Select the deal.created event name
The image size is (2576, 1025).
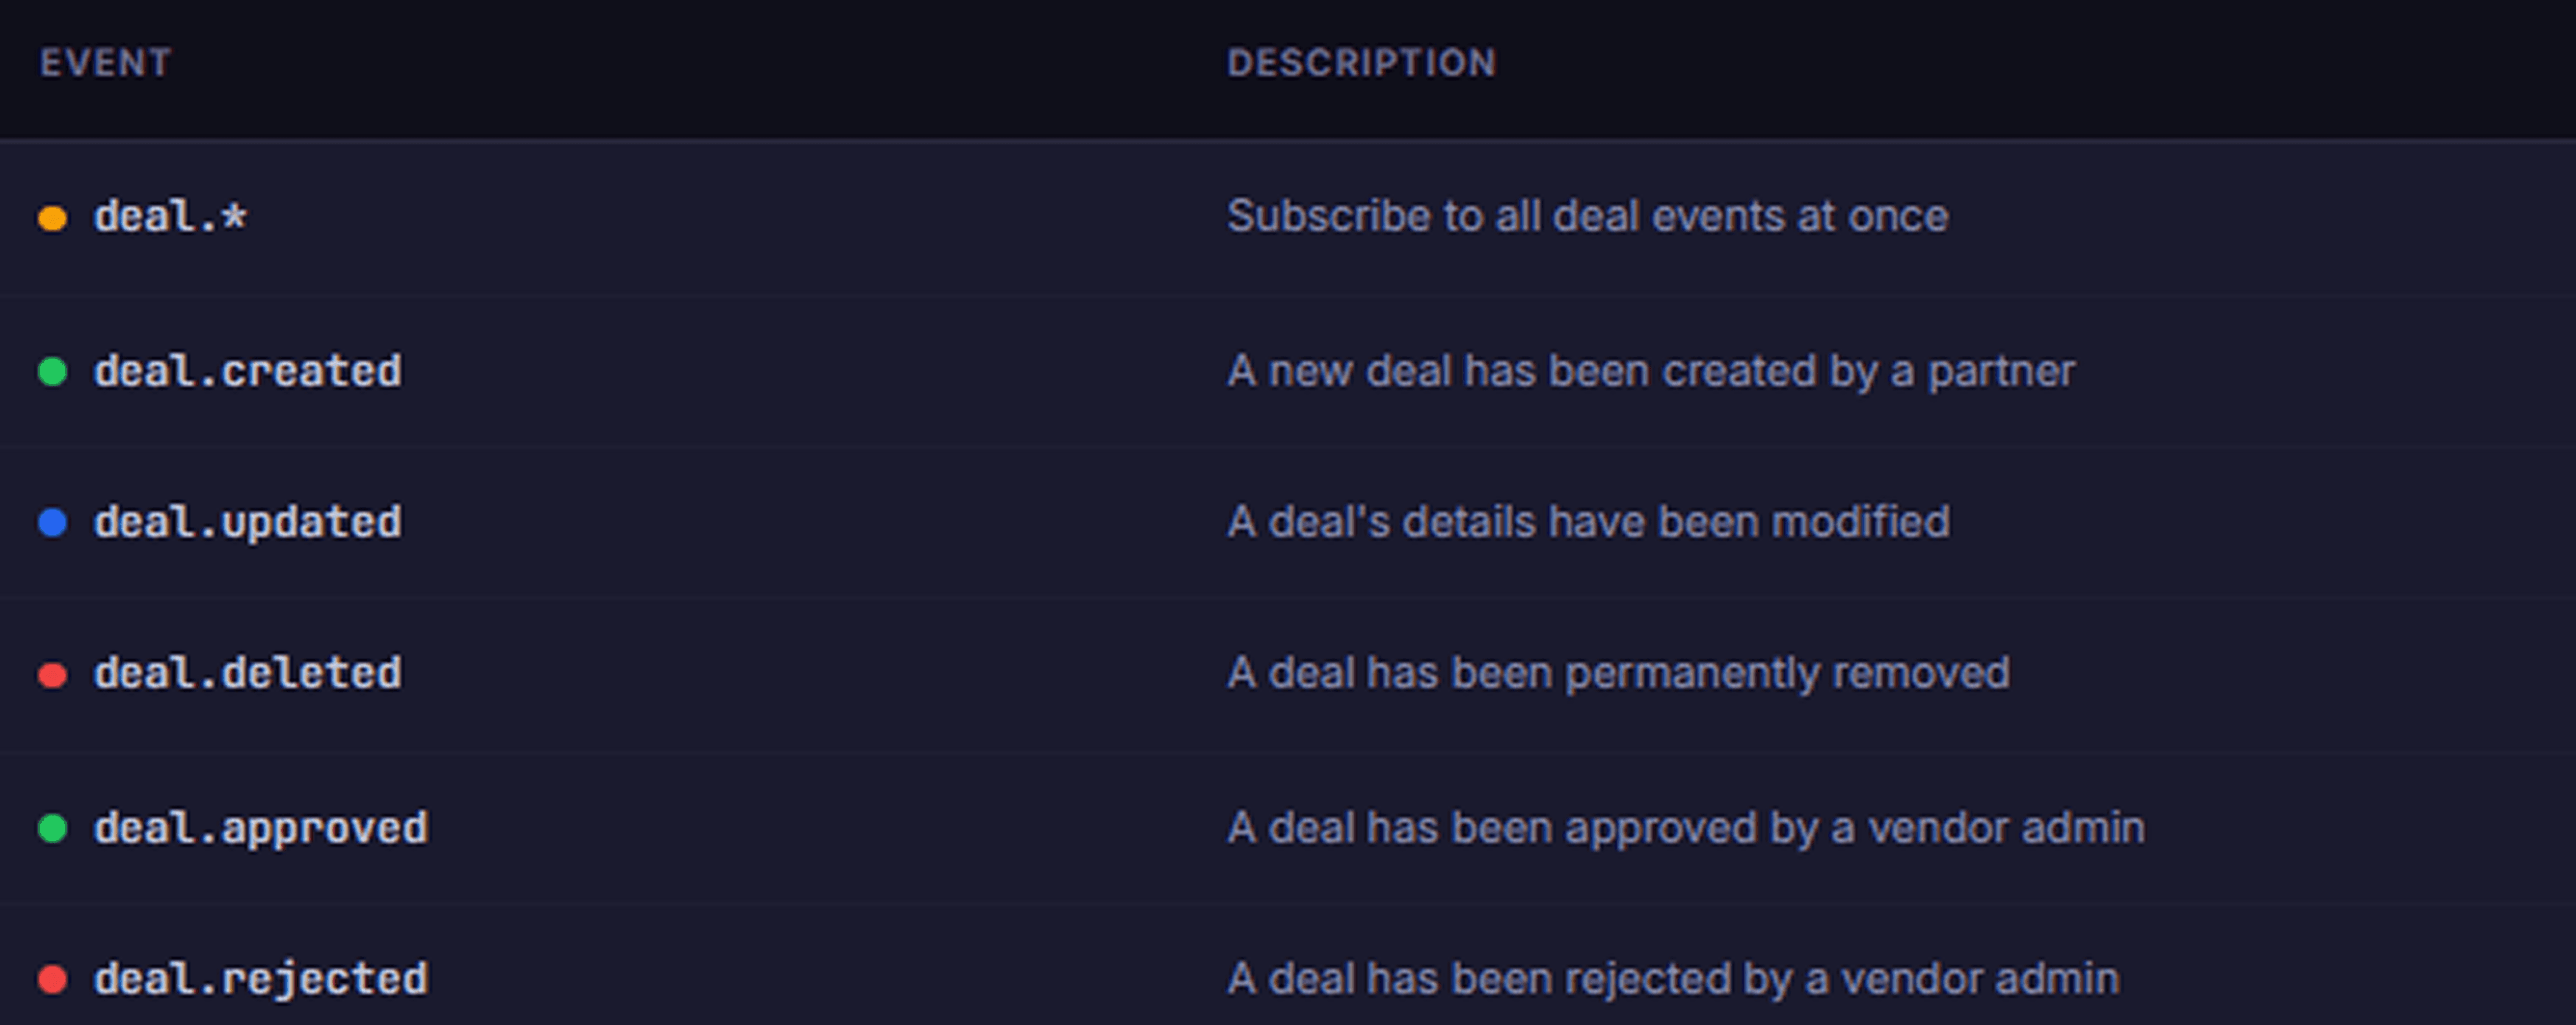click(248, 371)
